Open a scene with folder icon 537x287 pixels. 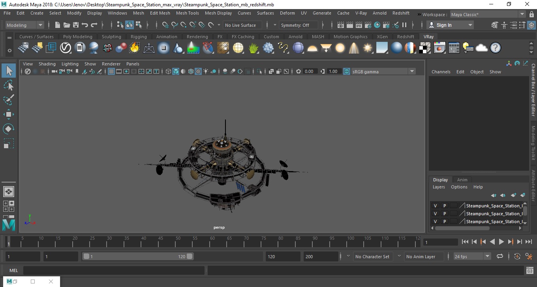coord(67,25)
